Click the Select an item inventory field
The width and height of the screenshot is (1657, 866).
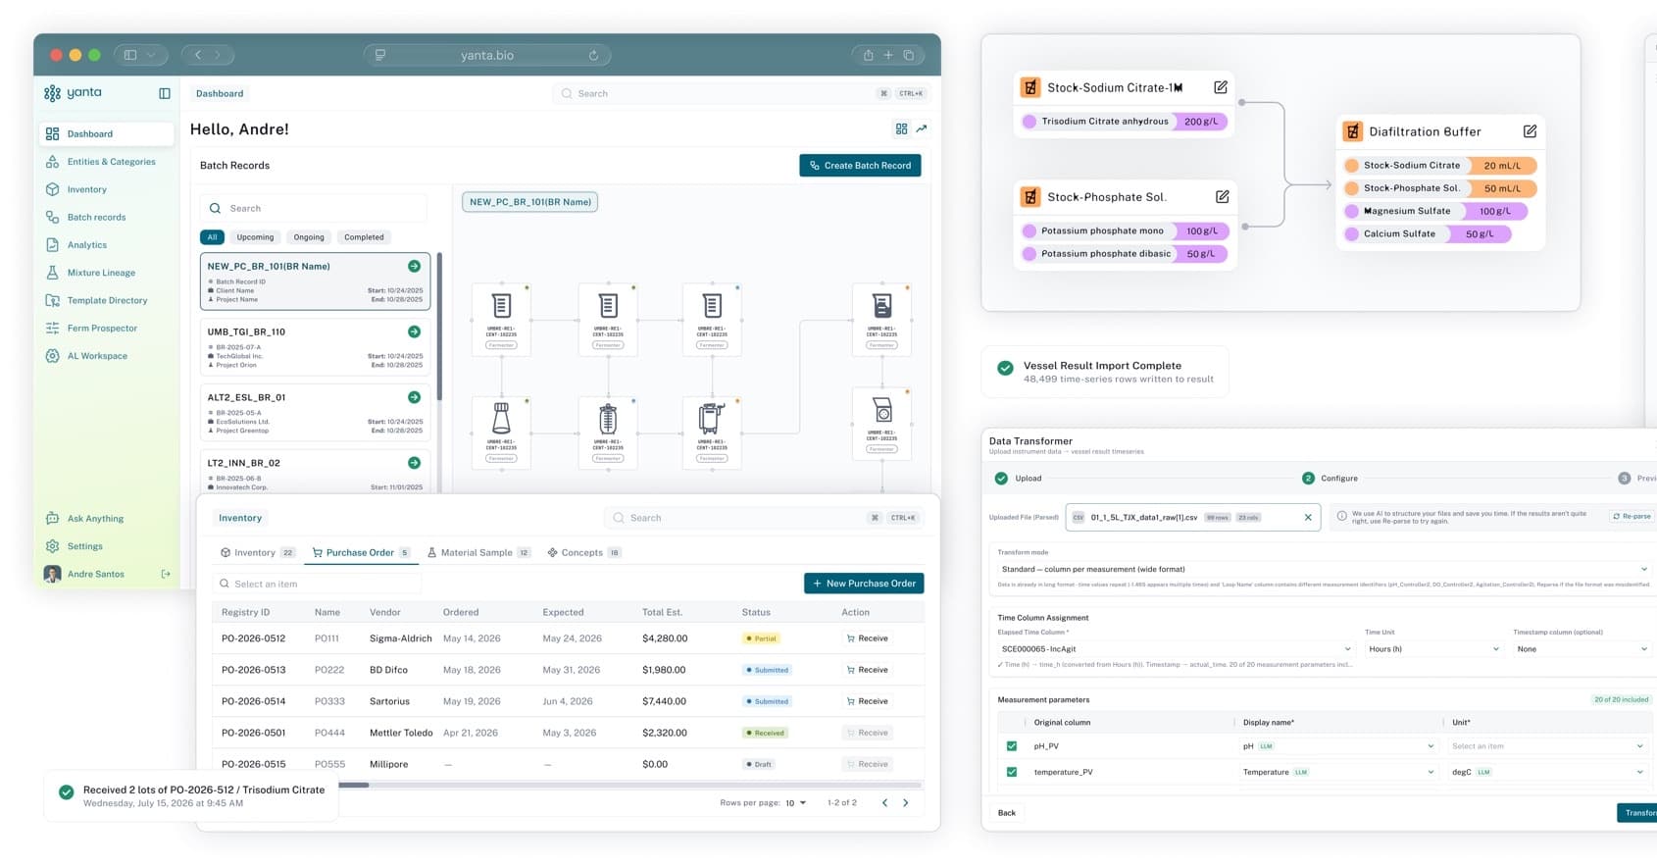click(x=318, y=584)
